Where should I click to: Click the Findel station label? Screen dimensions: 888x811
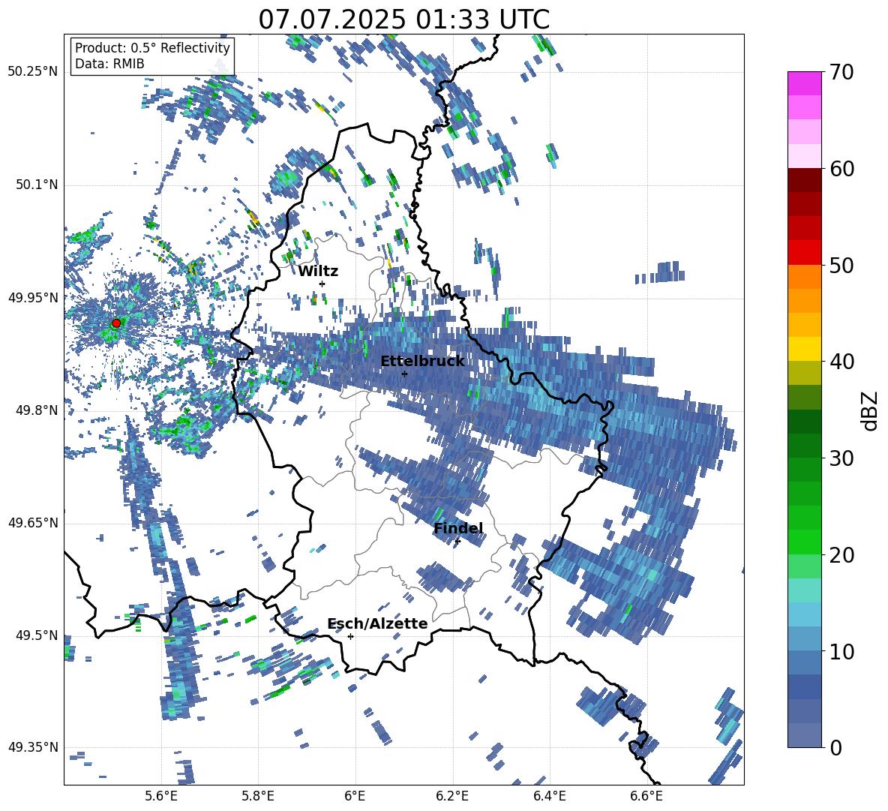tap(458, 528)
